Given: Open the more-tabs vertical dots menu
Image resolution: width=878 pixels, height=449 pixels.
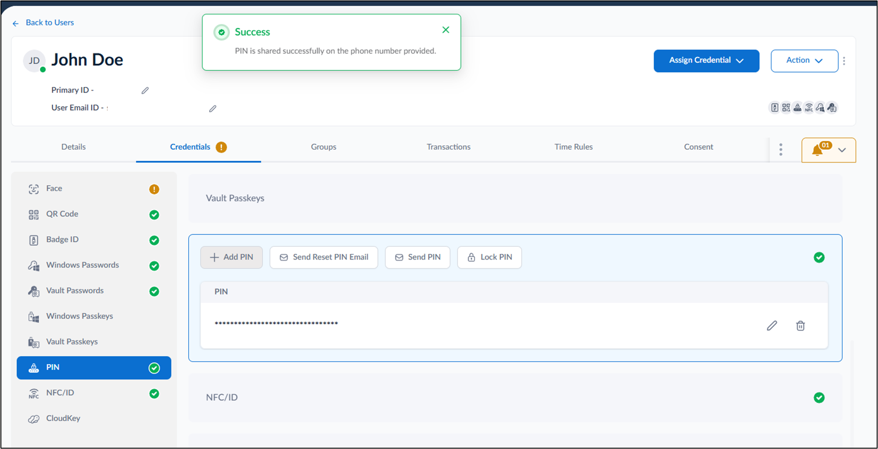Looking at the screenshot, I should (x=781, y=149).
